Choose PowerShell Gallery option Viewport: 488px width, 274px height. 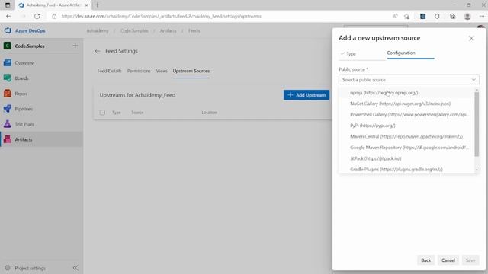click(406, 115)
